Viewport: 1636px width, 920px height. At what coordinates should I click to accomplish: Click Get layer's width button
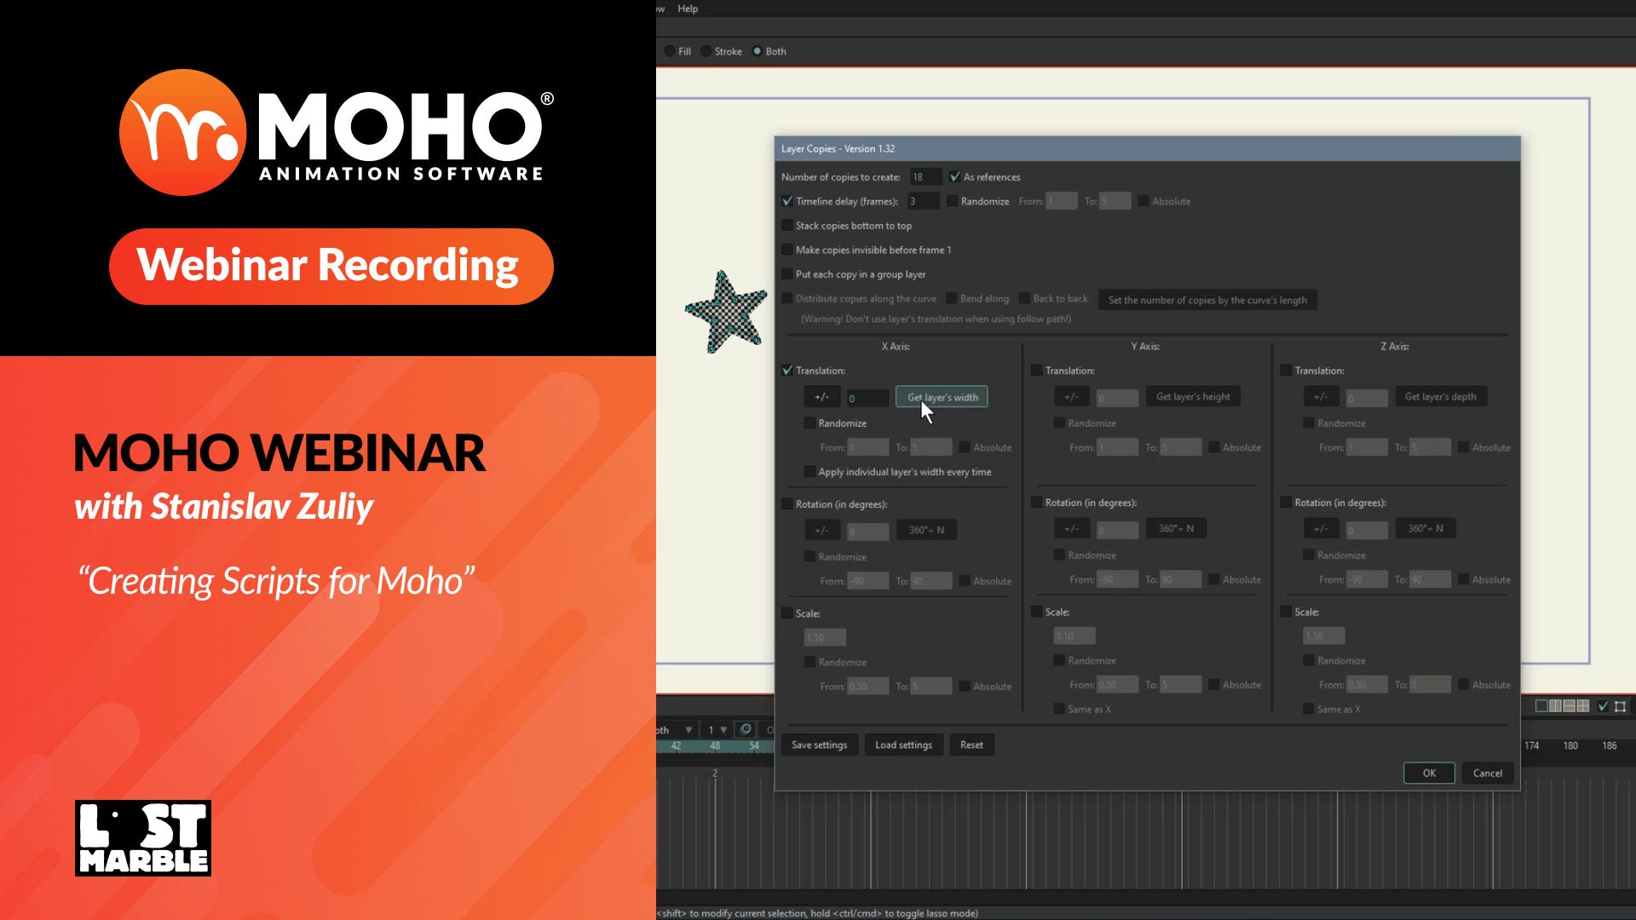[x=942, y=397]
